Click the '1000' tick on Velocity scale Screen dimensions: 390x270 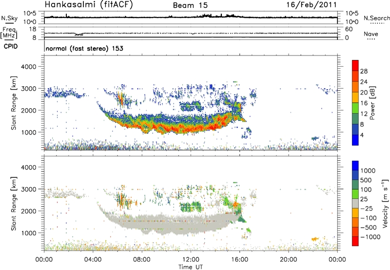pos(368,171)
